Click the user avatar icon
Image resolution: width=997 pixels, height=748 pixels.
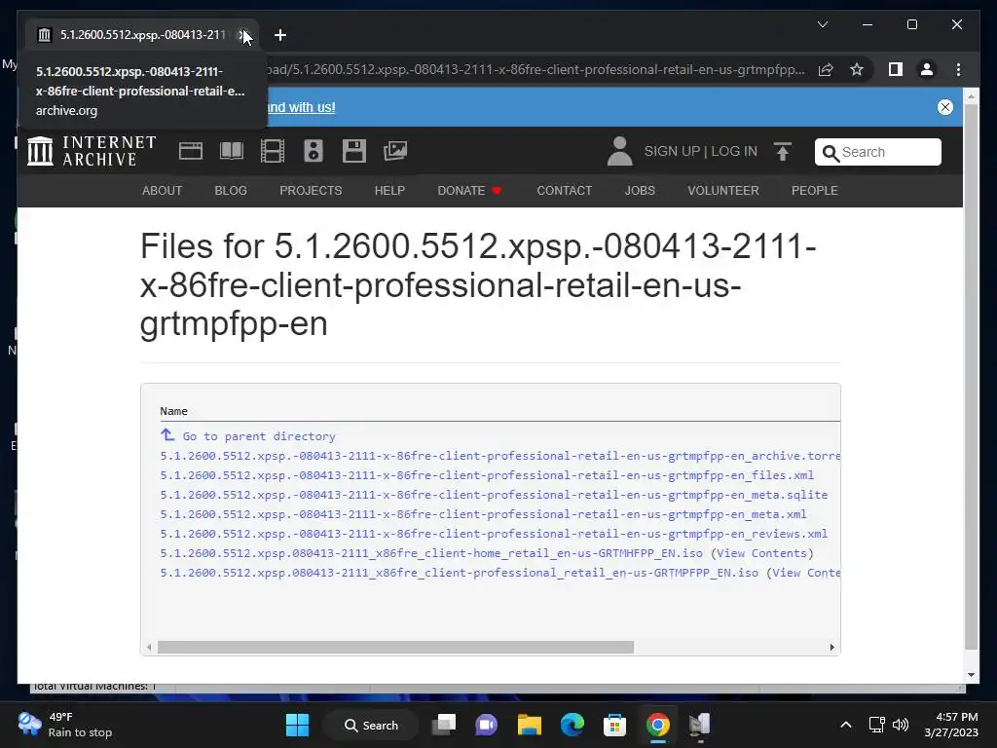pyautogui.click(x=619, y=151)
